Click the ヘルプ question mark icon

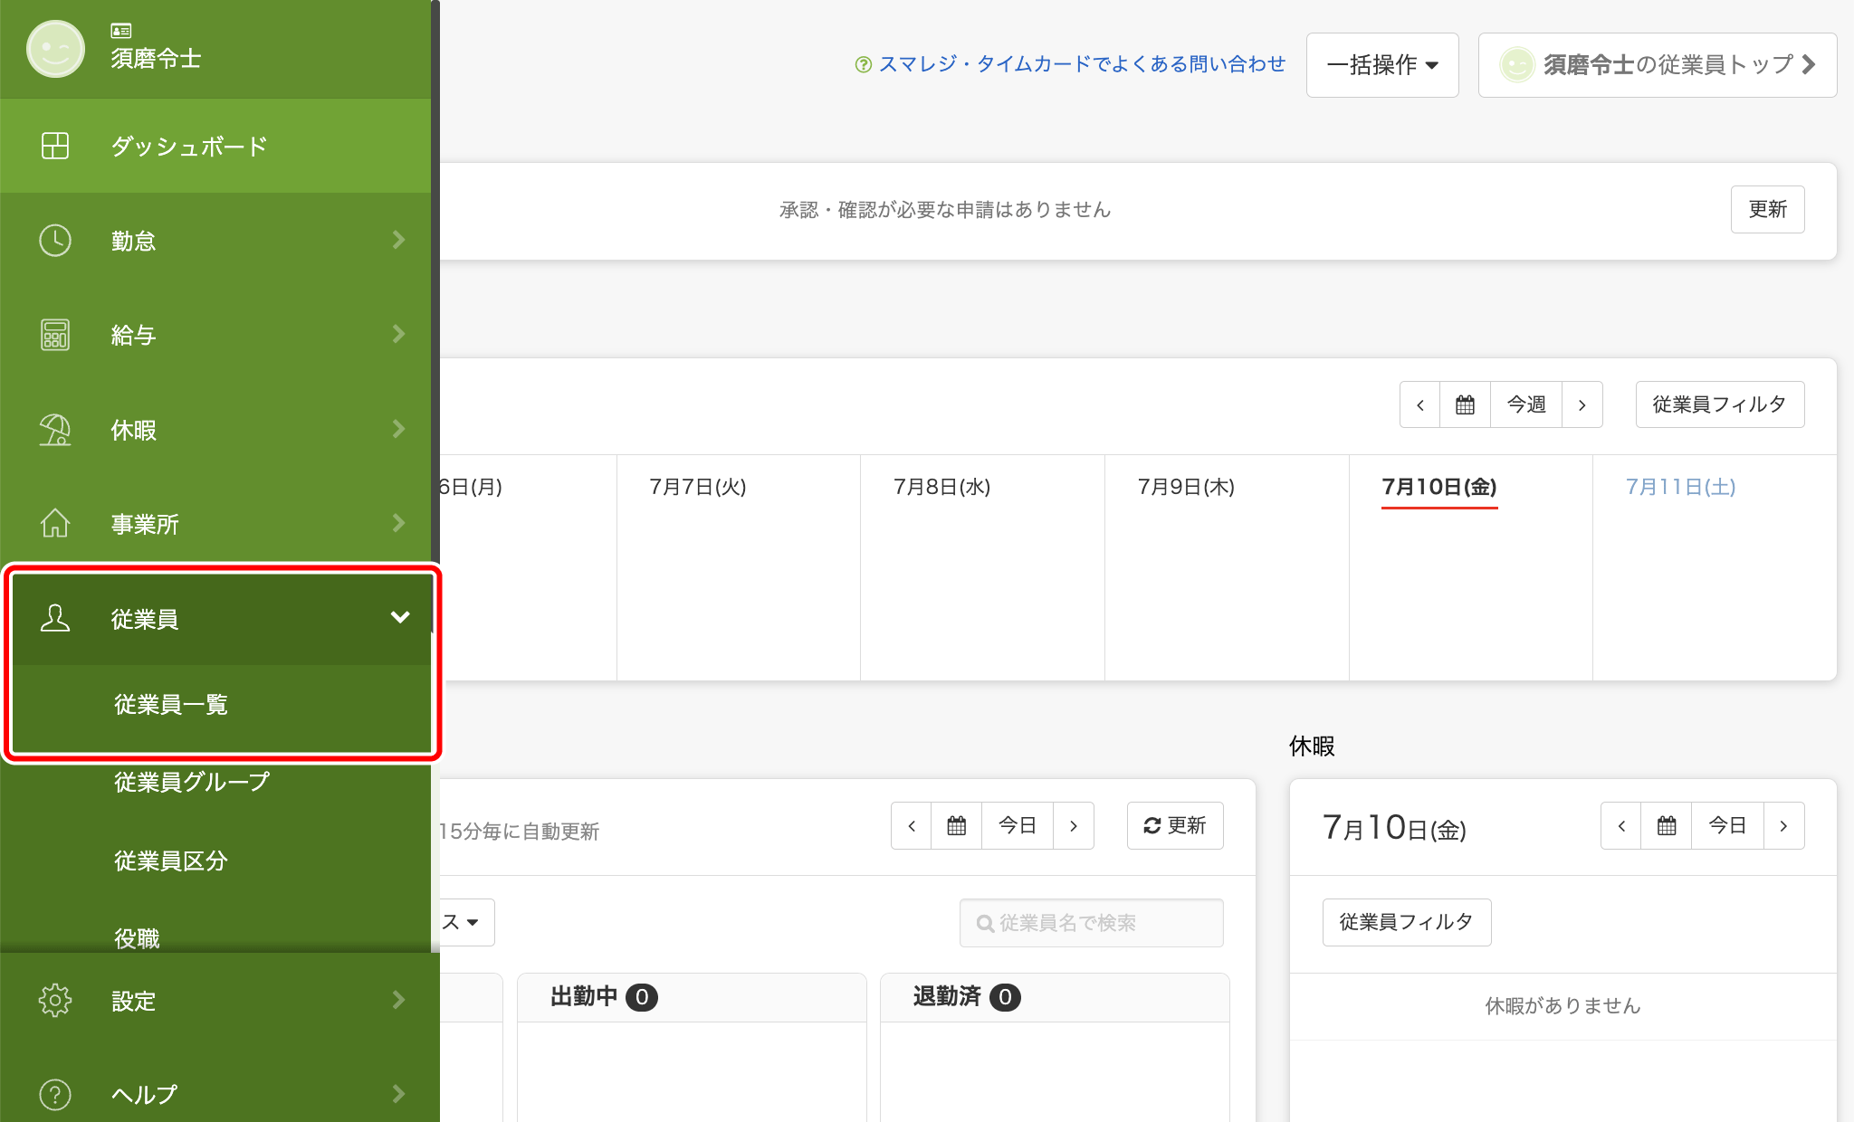[x=55, y=1094]
